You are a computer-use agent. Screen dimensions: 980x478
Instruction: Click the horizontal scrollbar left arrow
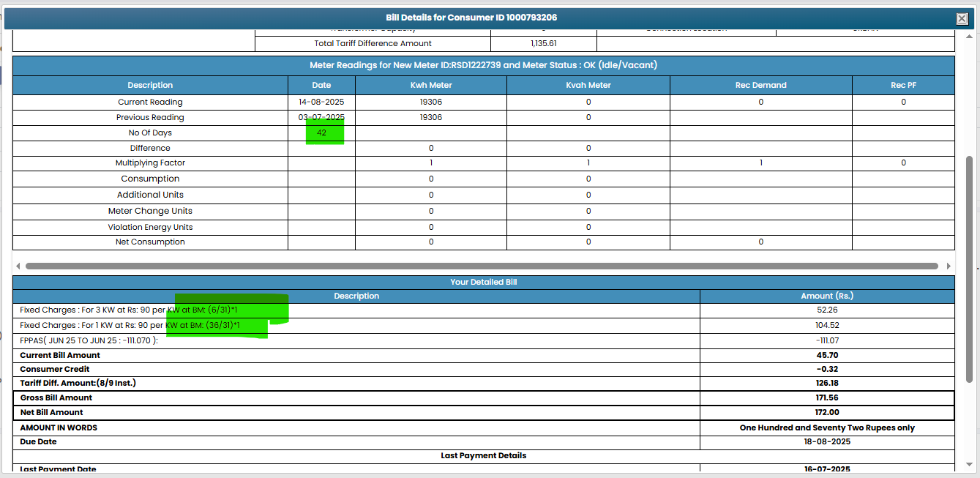[x=17, y=266]
